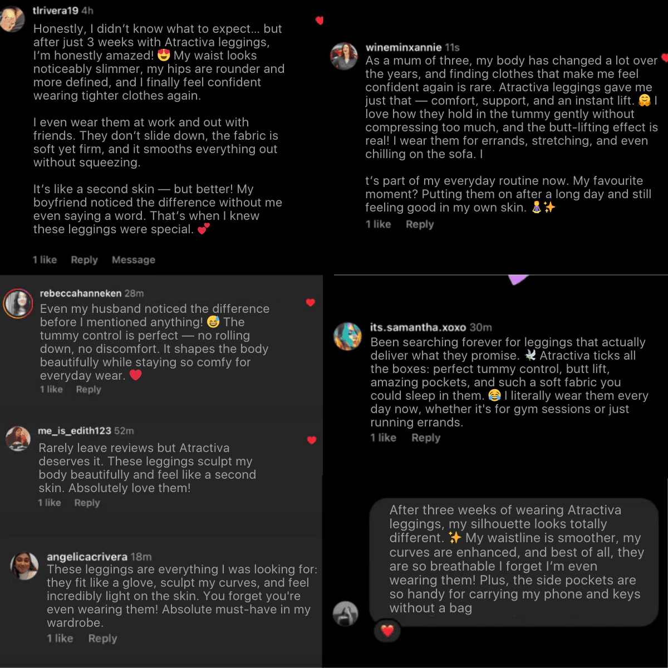
Task: Reply to angelicacrivera's comment
Action: (x=102, y=638)
